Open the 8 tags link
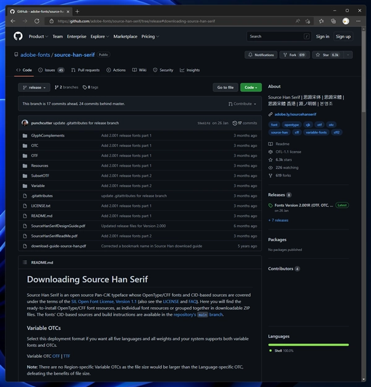The image size is (371, 387). (90, 87)
